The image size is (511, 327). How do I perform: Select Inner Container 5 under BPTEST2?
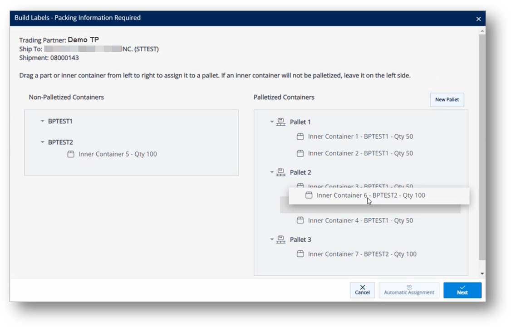[x=116, y=154]
